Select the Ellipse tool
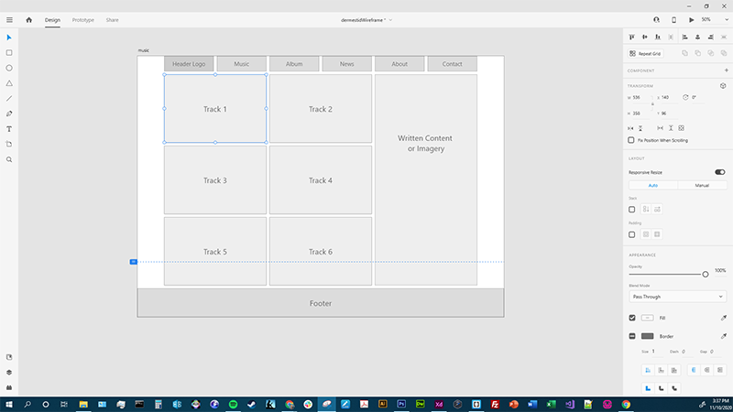Screen dimensions: 733x412 click(9, 68)
